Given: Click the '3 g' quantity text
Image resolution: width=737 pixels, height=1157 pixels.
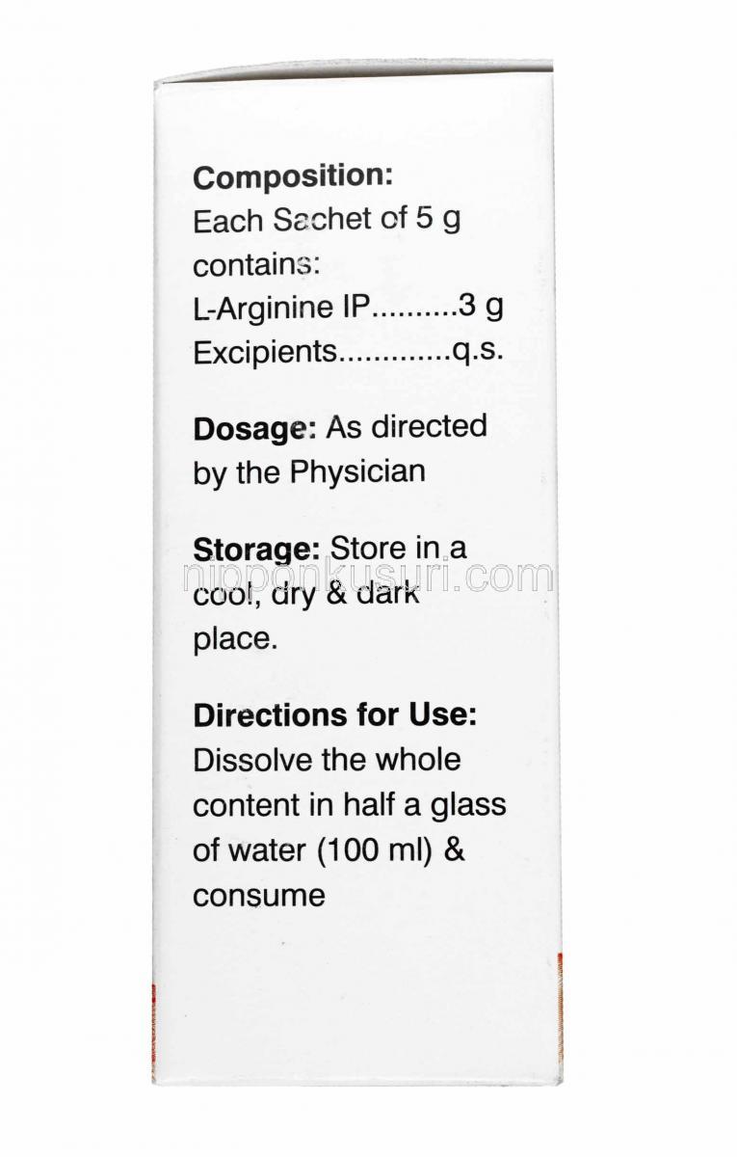Looking at the screenshot, I should coord(481,309).
